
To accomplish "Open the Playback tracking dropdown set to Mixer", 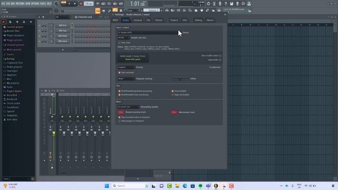I will tap(126, 79).
